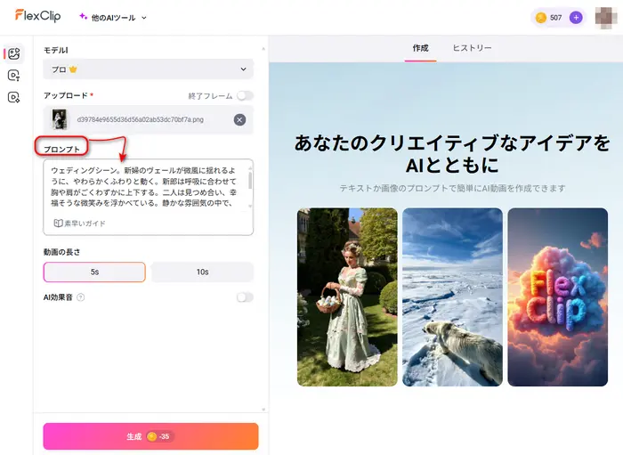Click the uploaded file name d39784e...png
This screenshot has width=623, height=455.
pyautogui.click(x=141, y=119)
